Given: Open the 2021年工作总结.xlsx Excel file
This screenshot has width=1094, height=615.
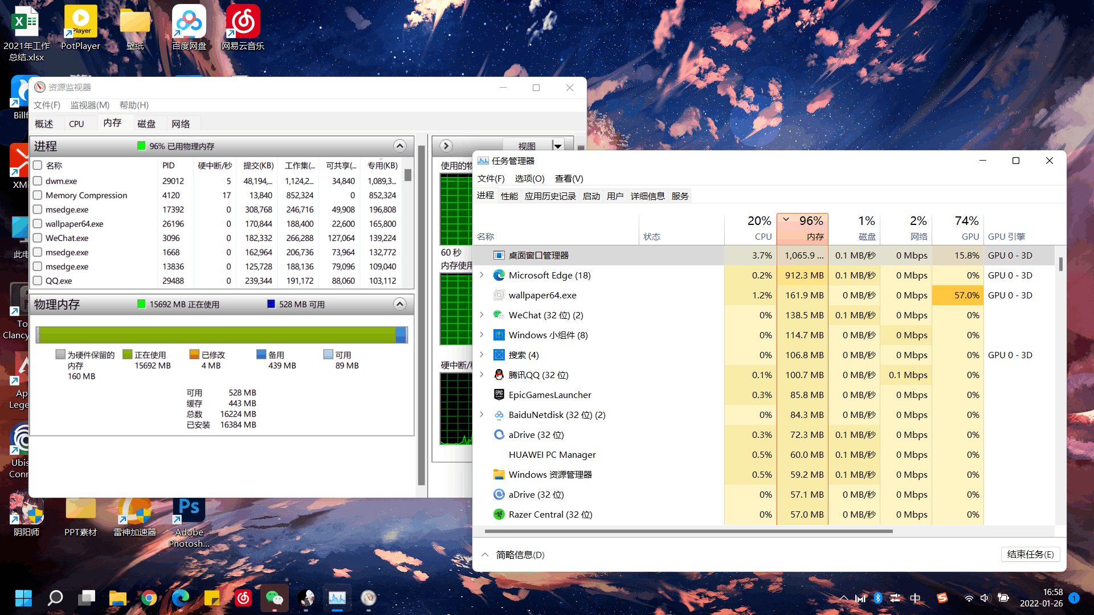Looking at the screenshot, I should coord(26,33).
